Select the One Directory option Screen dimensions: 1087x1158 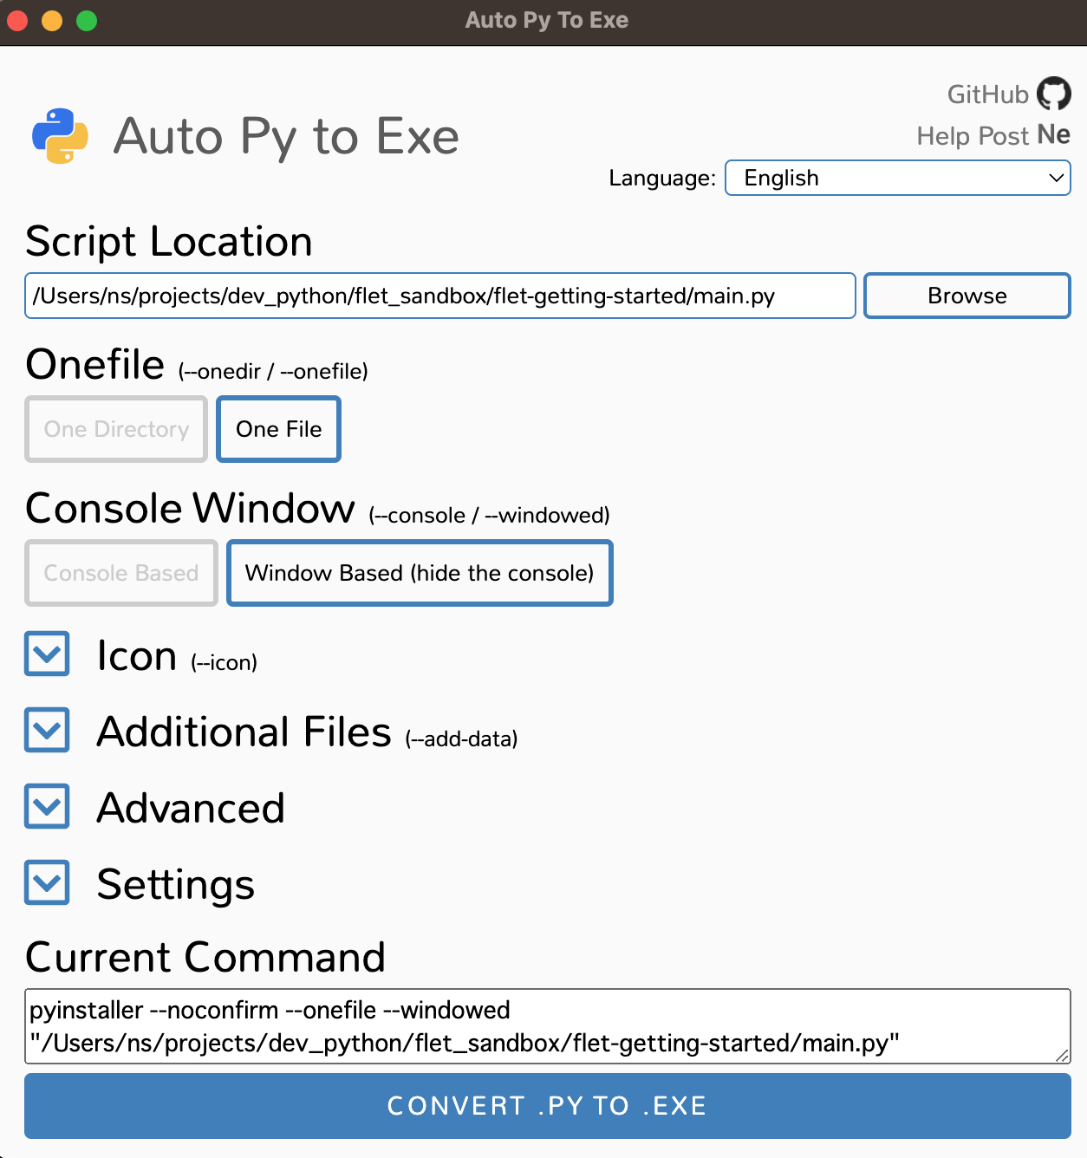click(116, 429)
